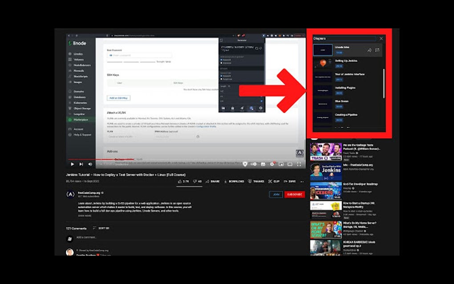Click the Subscribe button
The height and width of the screenshot is (284, 454).
[x=296, y=195]
